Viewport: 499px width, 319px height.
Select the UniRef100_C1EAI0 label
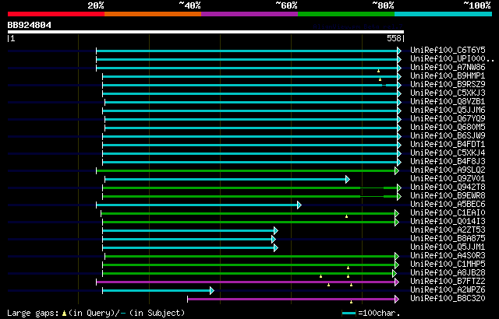coord(448,213)
